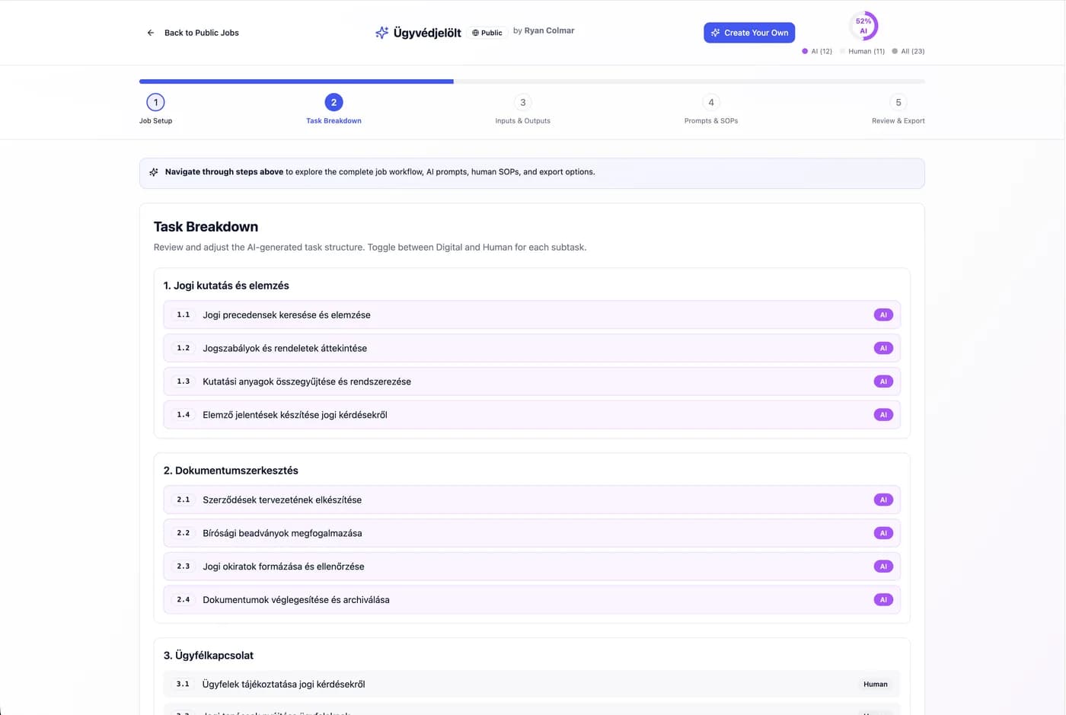Toggle AI badge for Jogi okiratok formázása
The width and height of the screenshot is (1066, 715).
click(883, 567)
